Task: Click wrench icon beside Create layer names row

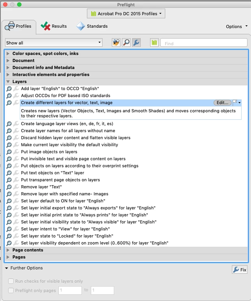Action: point(16,131)
